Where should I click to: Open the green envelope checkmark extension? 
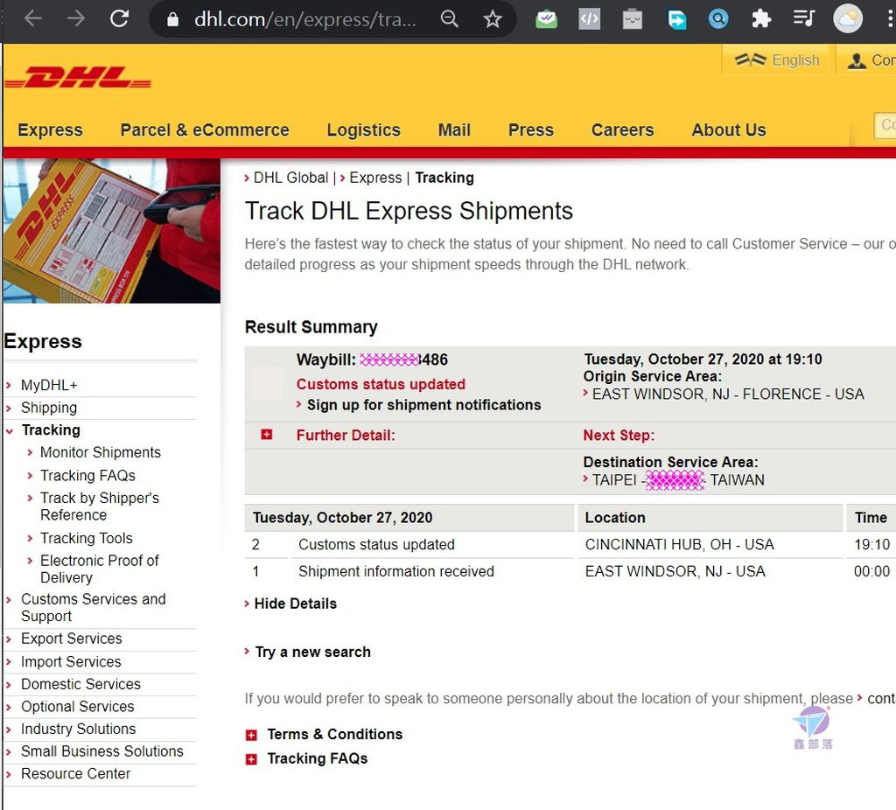546,19
